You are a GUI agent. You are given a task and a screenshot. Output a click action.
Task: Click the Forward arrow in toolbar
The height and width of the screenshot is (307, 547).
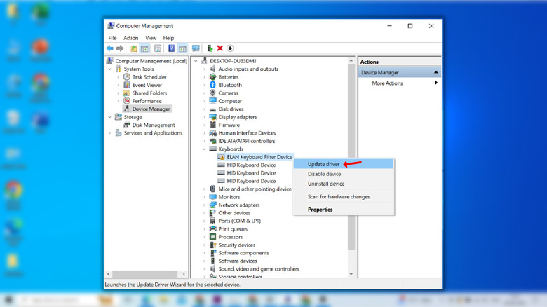120,48
